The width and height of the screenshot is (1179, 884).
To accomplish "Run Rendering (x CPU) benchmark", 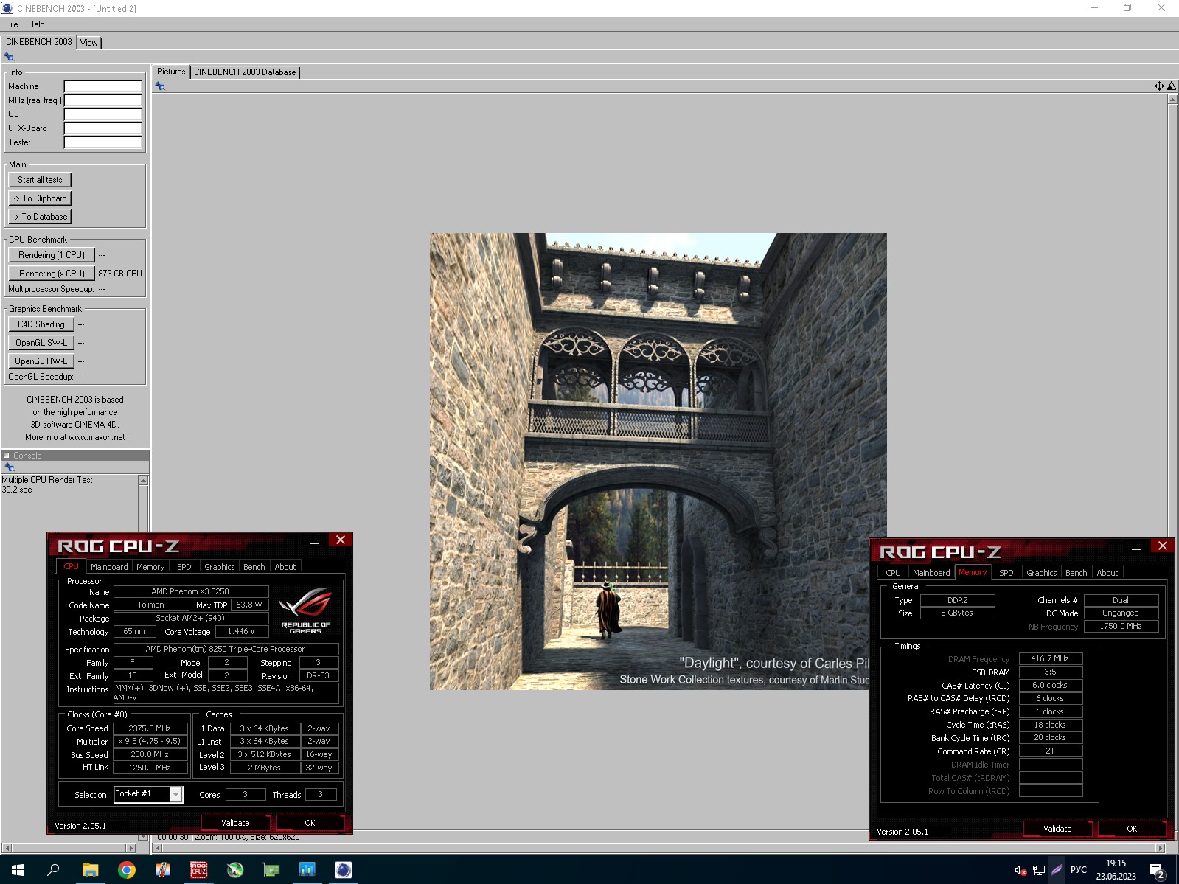I will pos(52,274).
